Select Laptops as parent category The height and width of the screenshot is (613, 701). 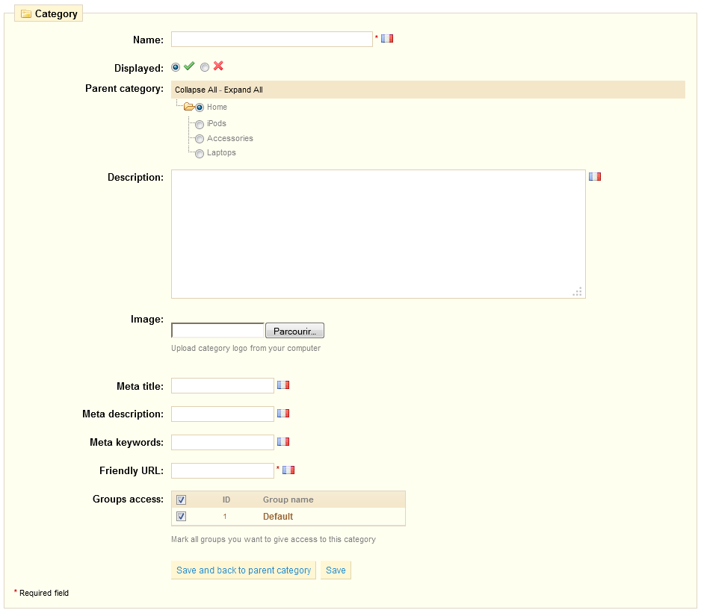(x=200, y=154)
